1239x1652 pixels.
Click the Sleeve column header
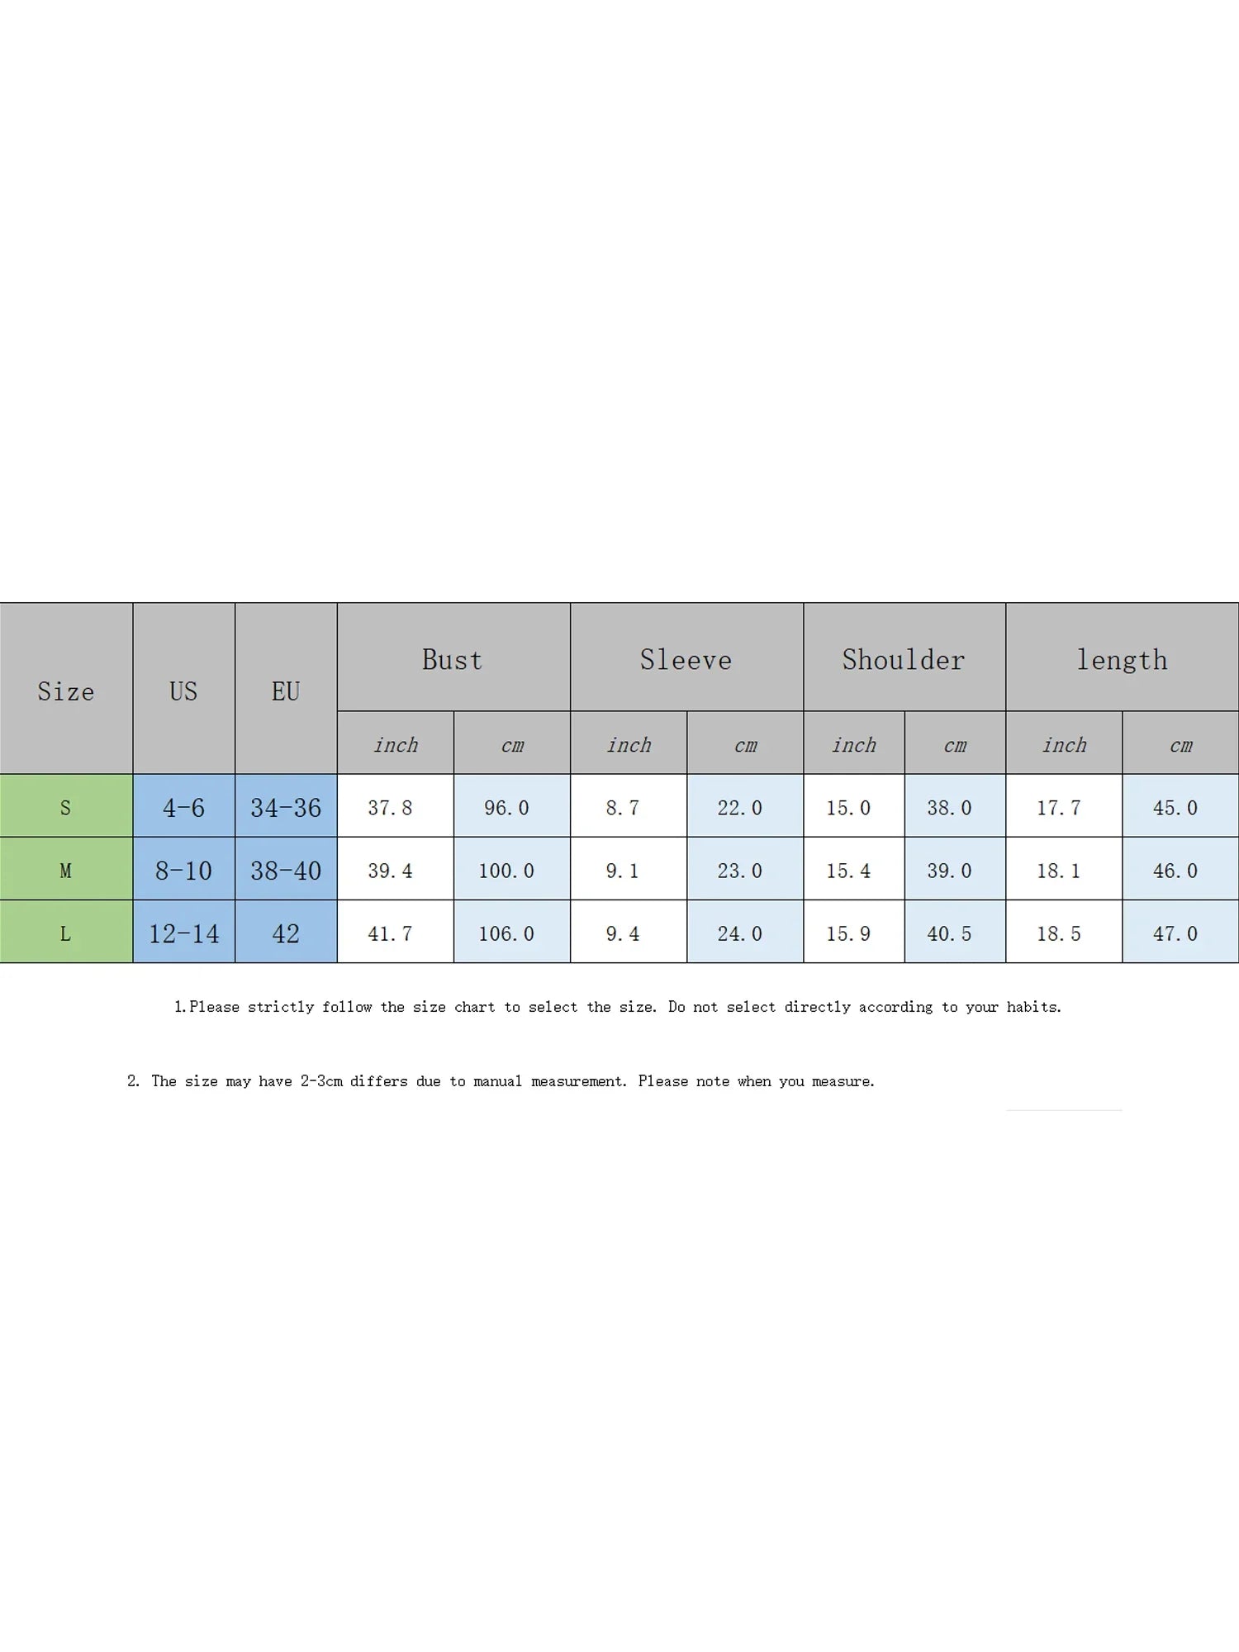pyautogui.click(x=686, y=657)
